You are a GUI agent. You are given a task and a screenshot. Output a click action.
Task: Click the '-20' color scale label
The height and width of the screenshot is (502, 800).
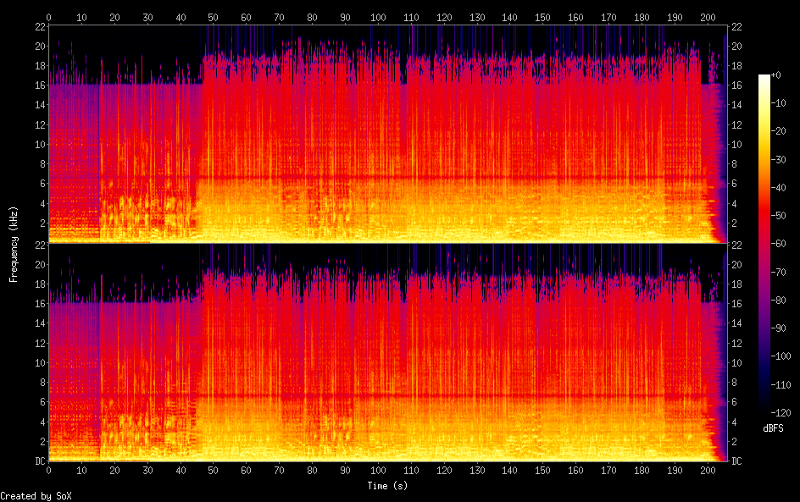[778, 131]
